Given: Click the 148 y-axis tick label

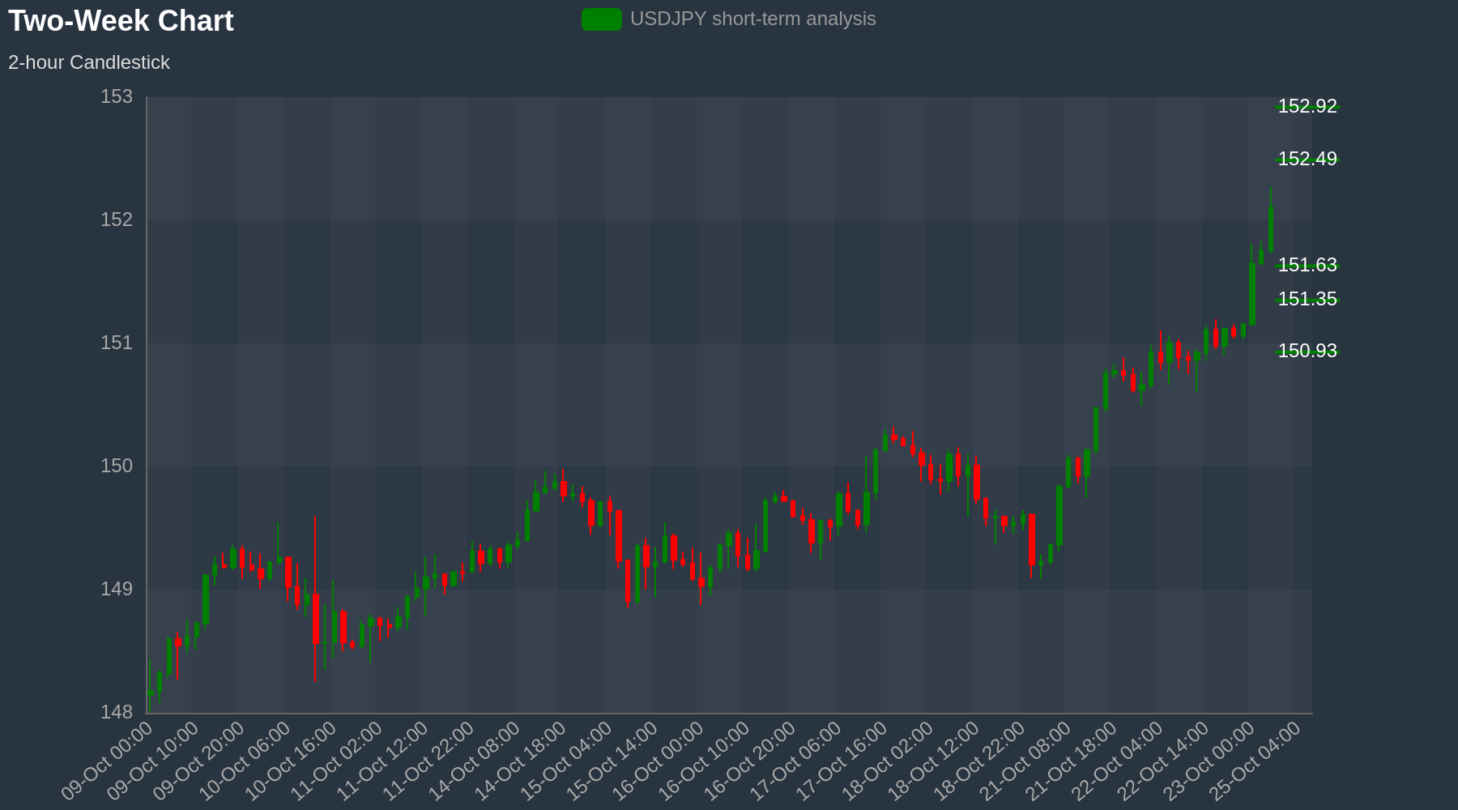Looking at the screenshot, I should click(x=117, y=713).
